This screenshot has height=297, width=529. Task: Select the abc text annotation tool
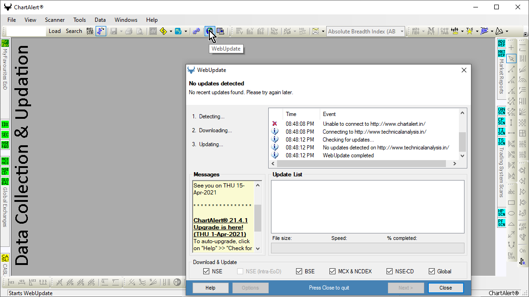pyautogui.click(x=511, y=192)
